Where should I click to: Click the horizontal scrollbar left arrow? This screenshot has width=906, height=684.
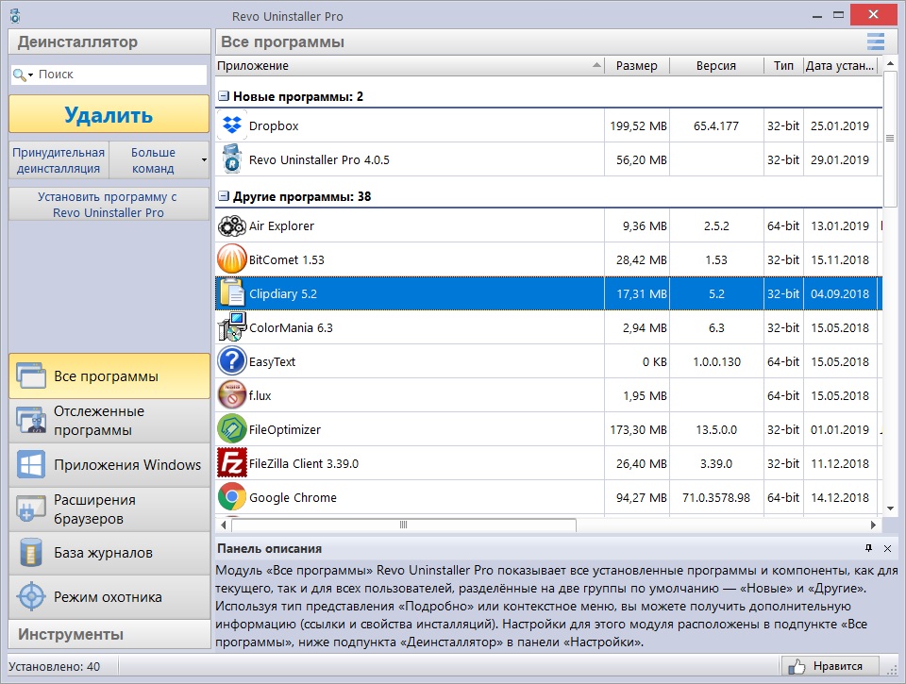click(x=224, y=525)
